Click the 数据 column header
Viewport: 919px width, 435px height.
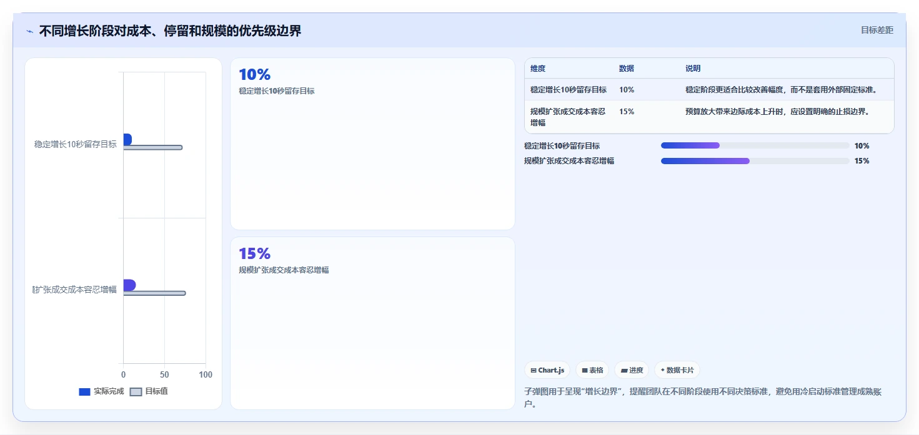pyautogui.click(x=627, y=69)
